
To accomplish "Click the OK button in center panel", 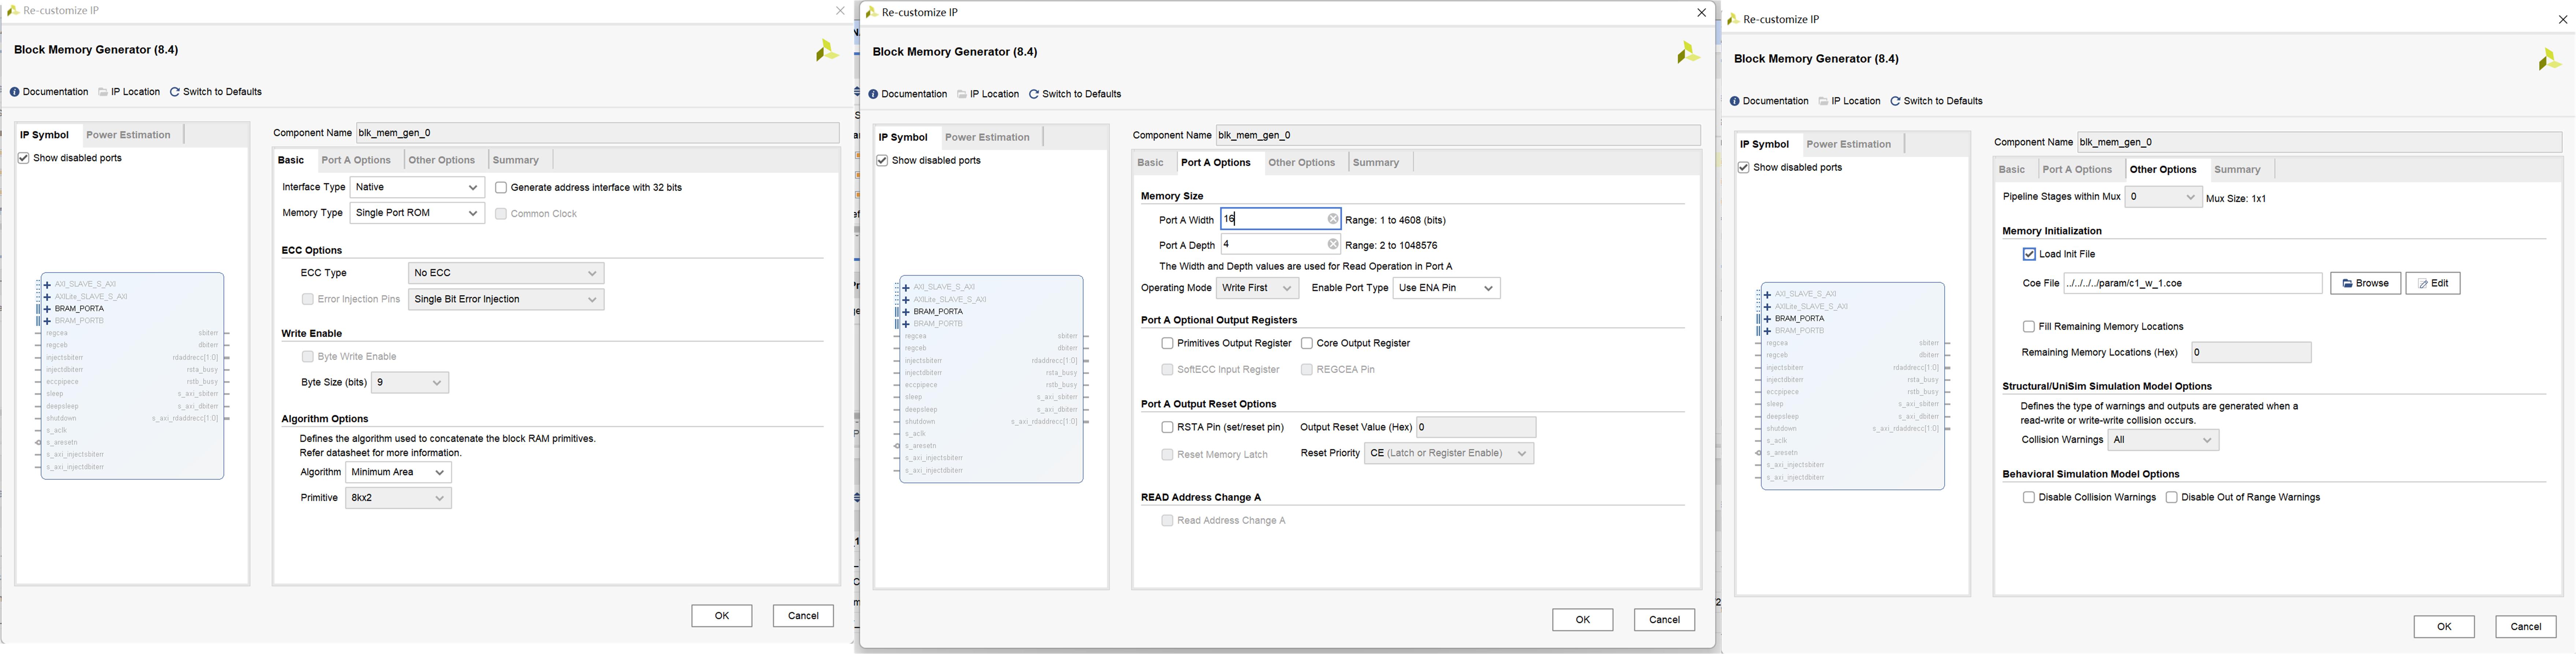I will pos(1580,618).
